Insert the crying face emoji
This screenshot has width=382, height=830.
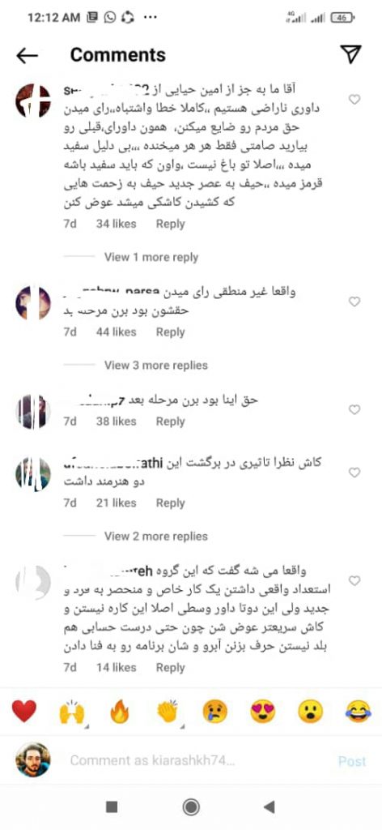click(215, 712)
